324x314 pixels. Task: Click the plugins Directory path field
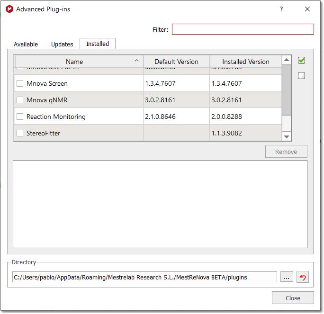[x=144, y=277]
